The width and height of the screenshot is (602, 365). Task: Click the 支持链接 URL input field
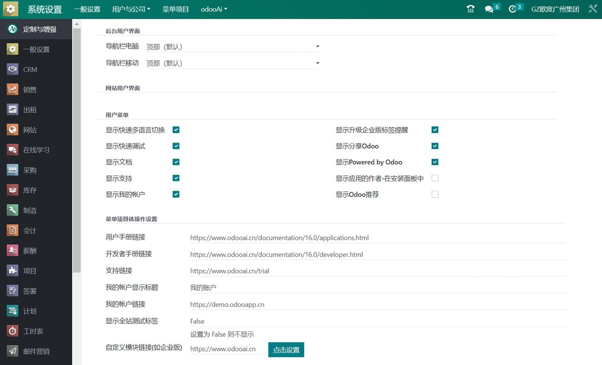[376, 271]
